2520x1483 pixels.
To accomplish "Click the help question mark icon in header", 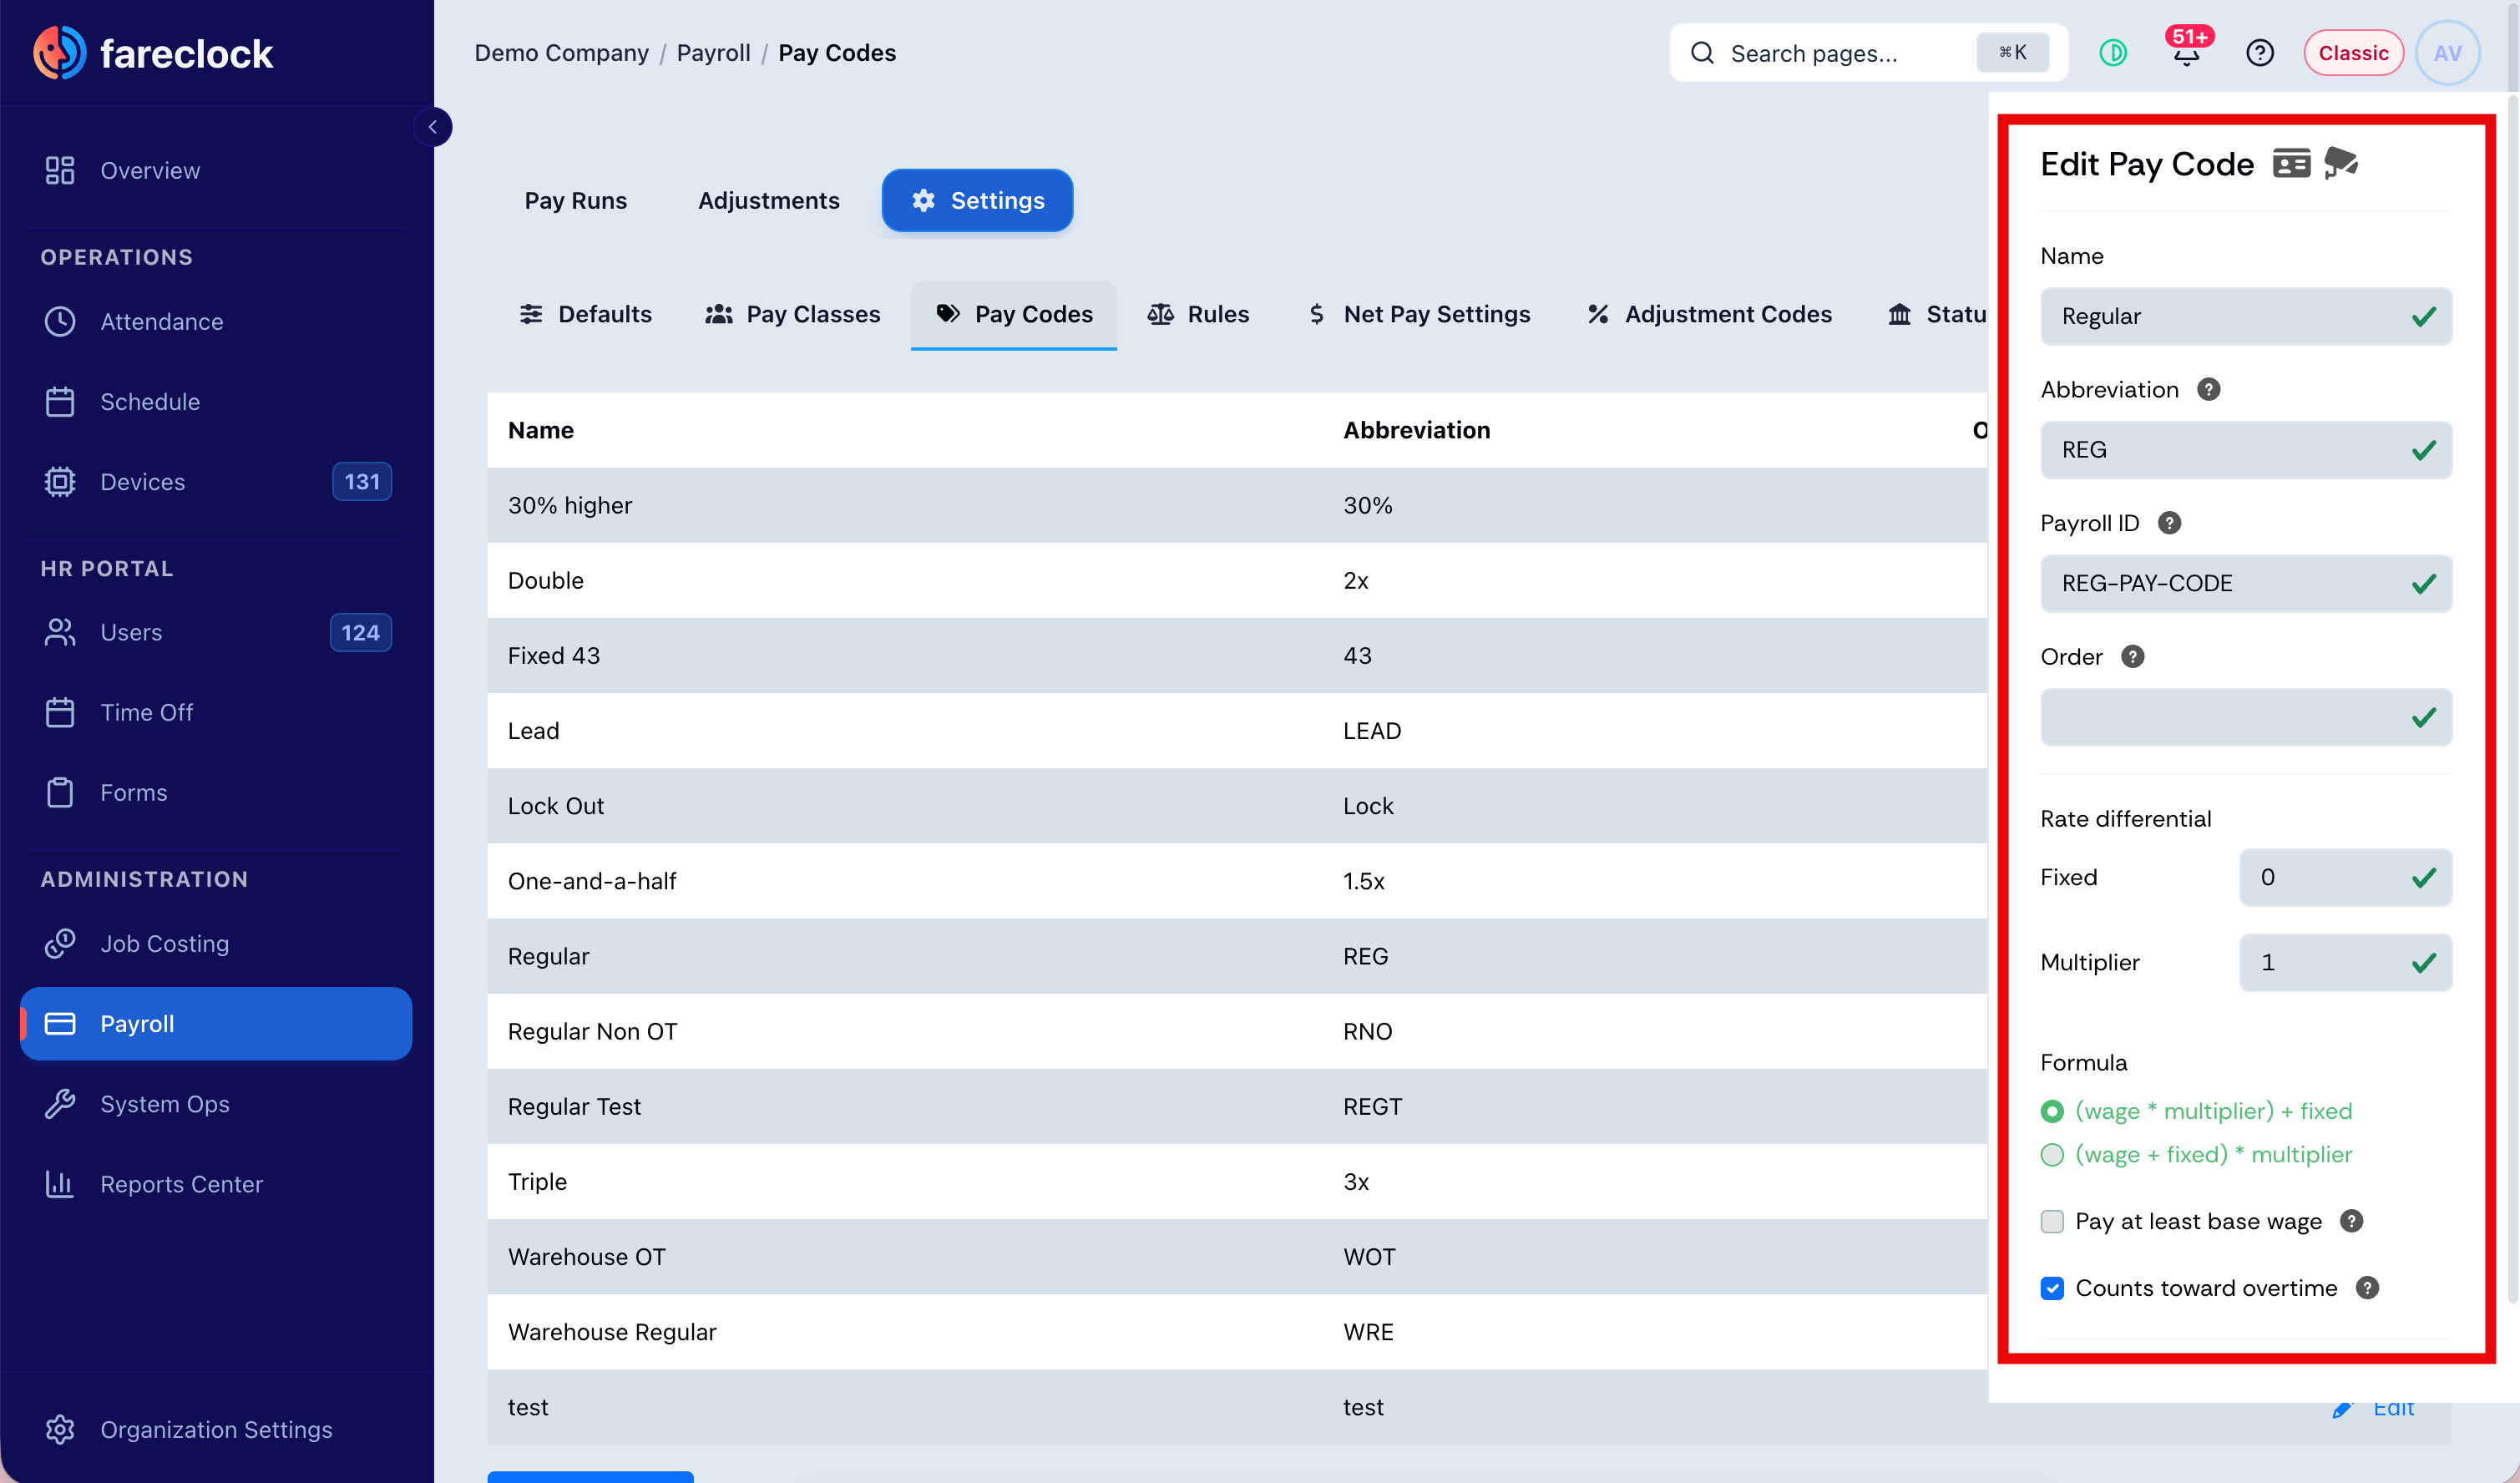I will tap(2260, 53).
